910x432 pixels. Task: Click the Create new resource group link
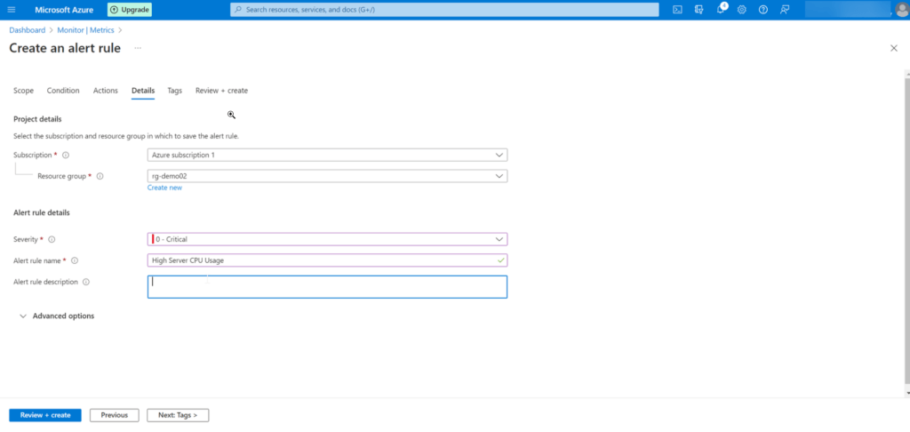[164, 188]
